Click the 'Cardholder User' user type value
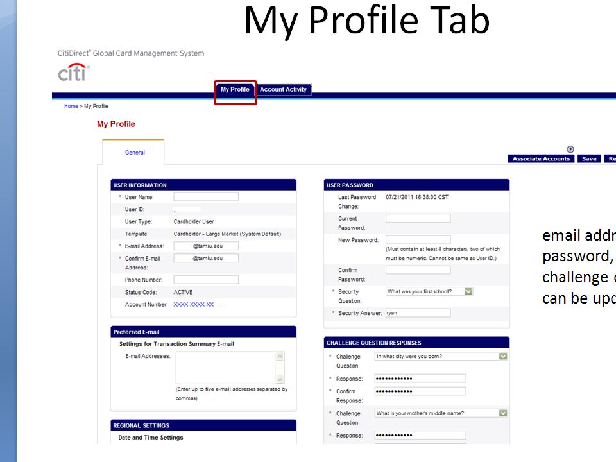This screenshot has width=616, height=462. point(194,221)
